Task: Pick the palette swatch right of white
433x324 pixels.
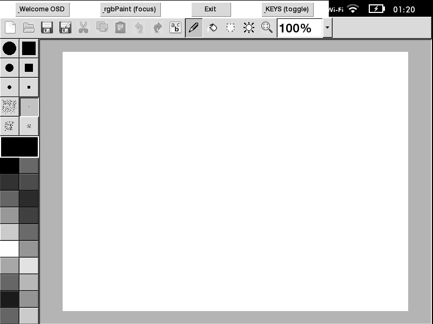Action: pyautogui.click(x=29, y=248)
